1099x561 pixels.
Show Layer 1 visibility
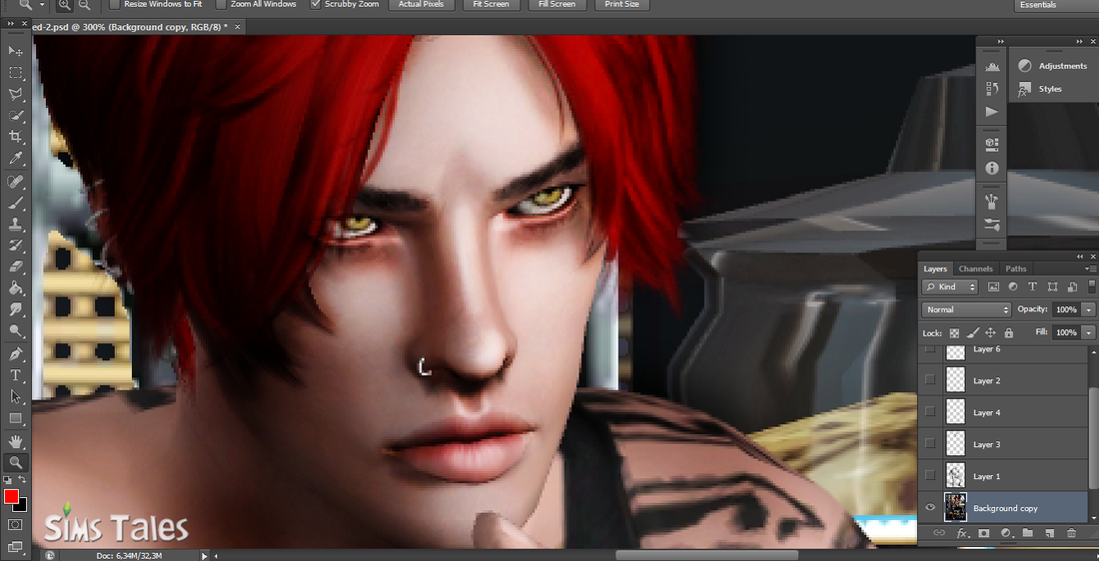(930, 475)
